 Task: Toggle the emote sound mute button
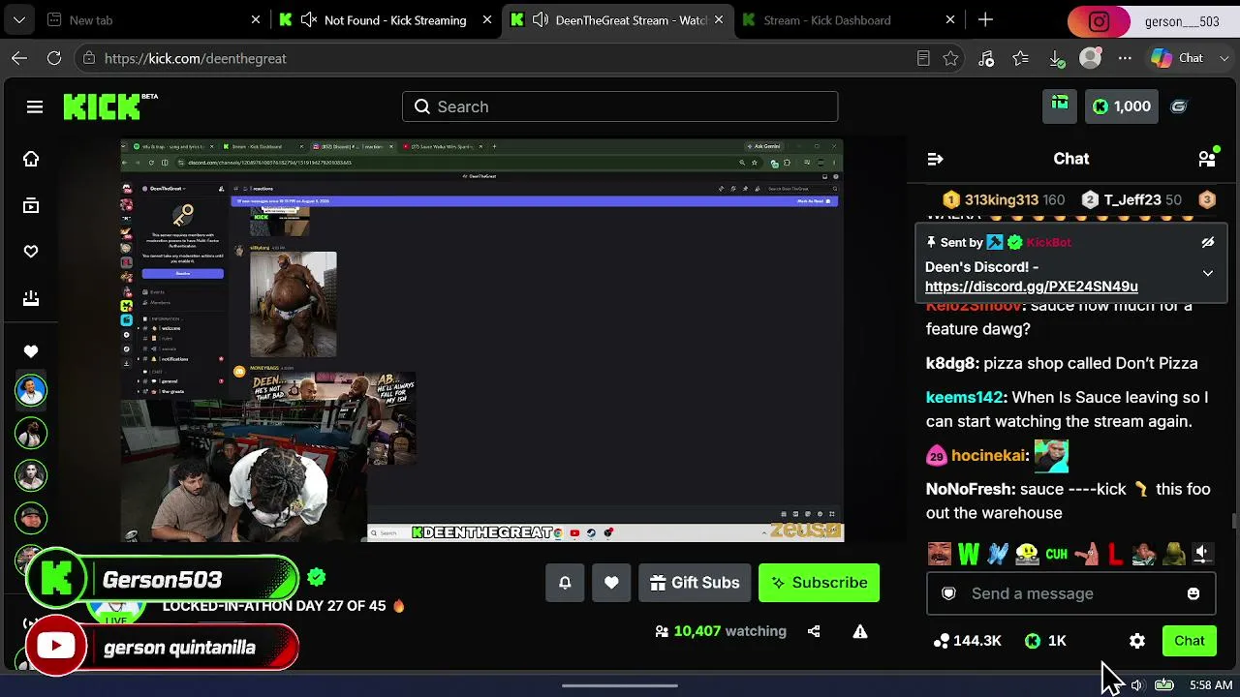1202,554
